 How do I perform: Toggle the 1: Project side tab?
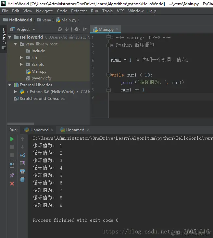(x=4, y=39)
